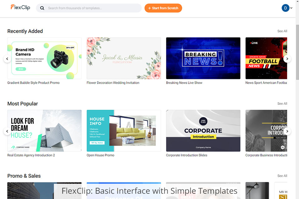Click 'Corporate Business Introduction' title

point(266,155)
